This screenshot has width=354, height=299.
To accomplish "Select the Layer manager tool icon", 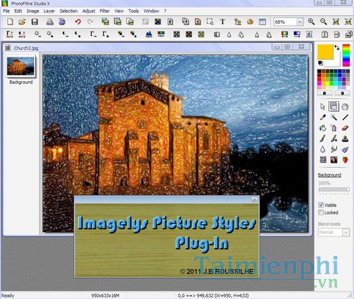I will point(333,106).
